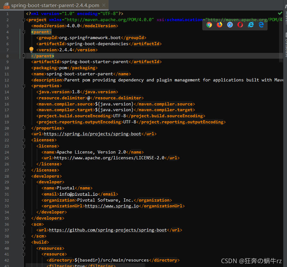This screenshot has height=267, width=287.
Task: Collapse the properties element fold on line 13
Action: pyautogui.click(x=23, y=86)
